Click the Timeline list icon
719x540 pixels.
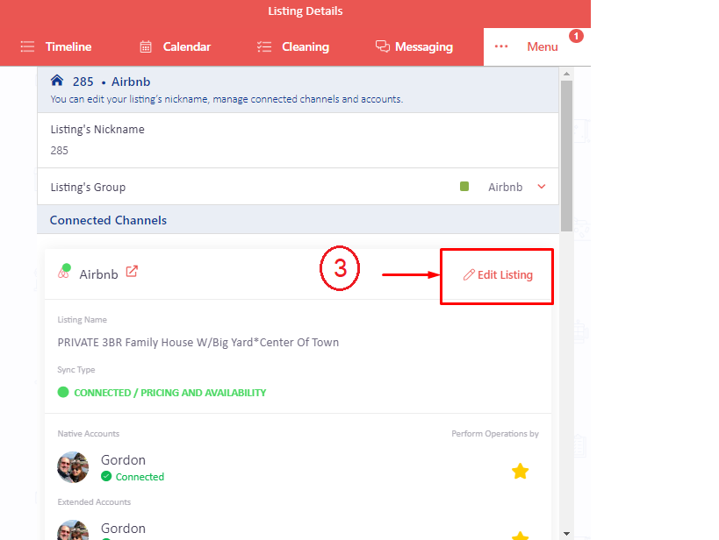tap(27, 46)
